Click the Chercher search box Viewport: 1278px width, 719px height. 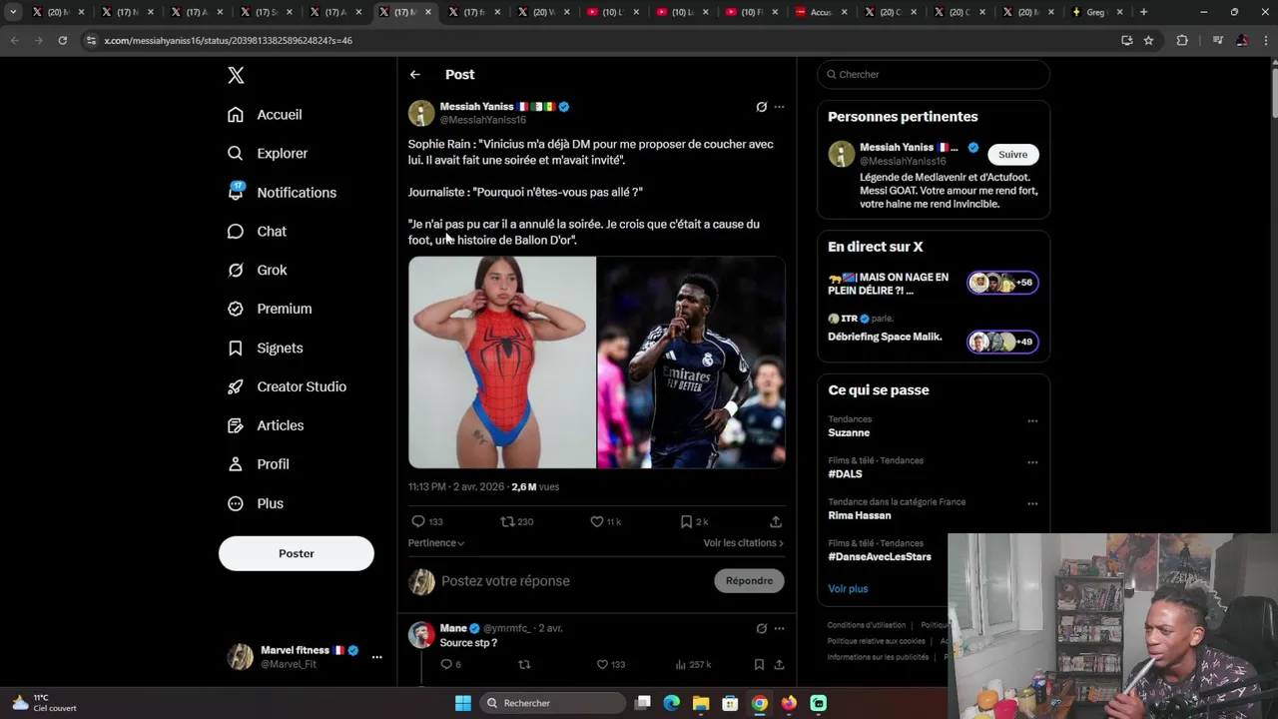(x=934, y=75)
